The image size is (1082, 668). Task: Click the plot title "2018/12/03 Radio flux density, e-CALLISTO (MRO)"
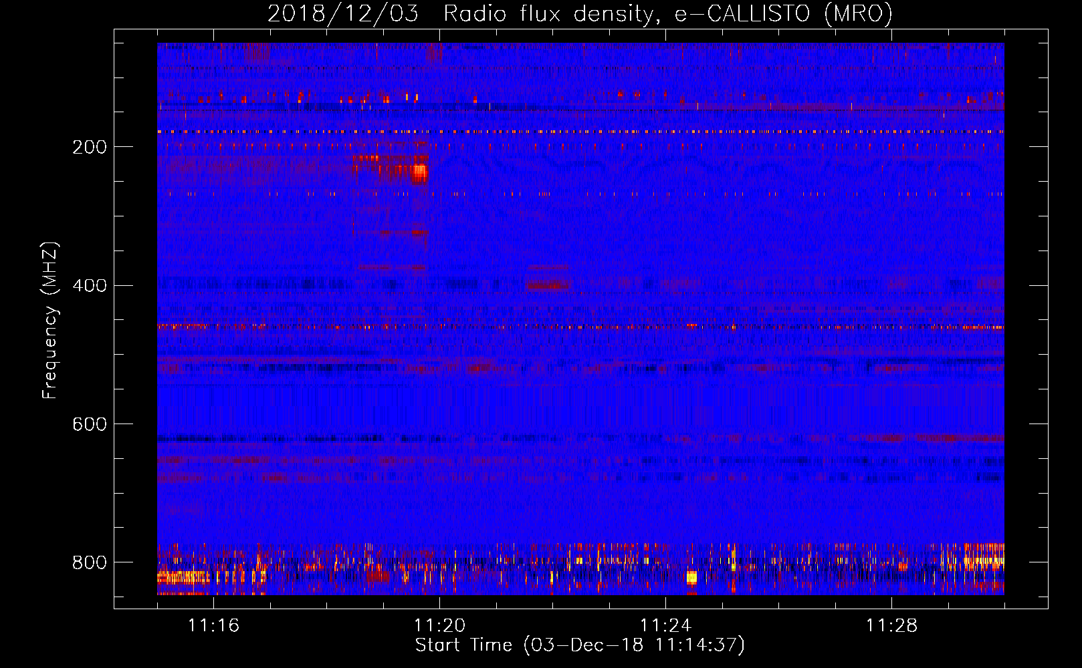580,13
